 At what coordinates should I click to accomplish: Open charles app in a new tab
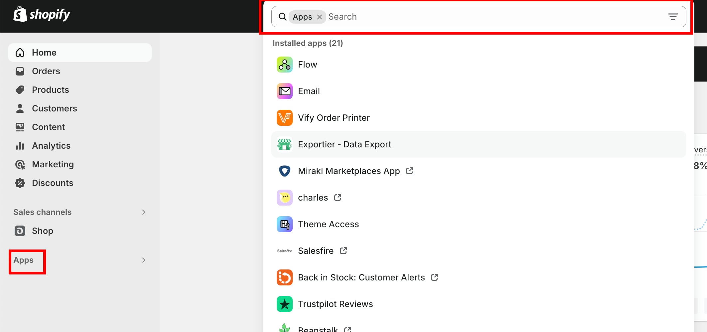338,197
